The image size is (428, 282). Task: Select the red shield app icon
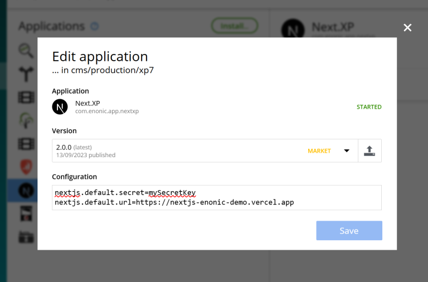click(26, 167)
